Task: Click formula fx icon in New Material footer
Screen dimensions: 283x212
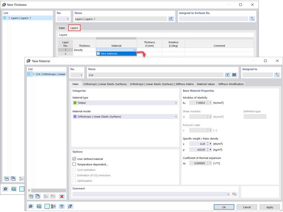Action: [70, 206]
